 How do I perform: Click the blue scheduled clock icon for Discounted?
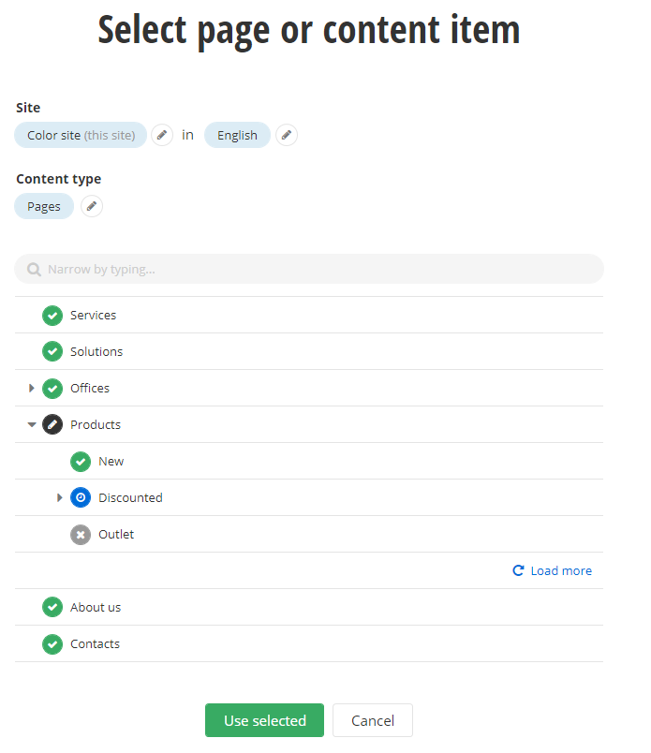click(81, 498)
